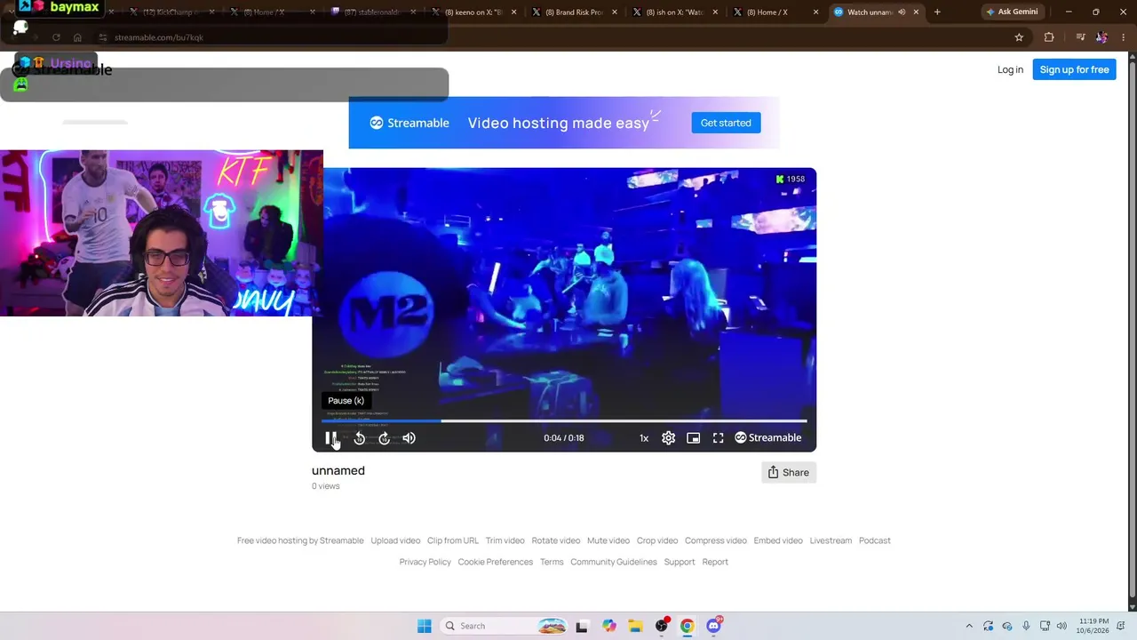Open a new browser tab with plus
This screenshot has width=1137, height=640.
click(x=936, y=12)
